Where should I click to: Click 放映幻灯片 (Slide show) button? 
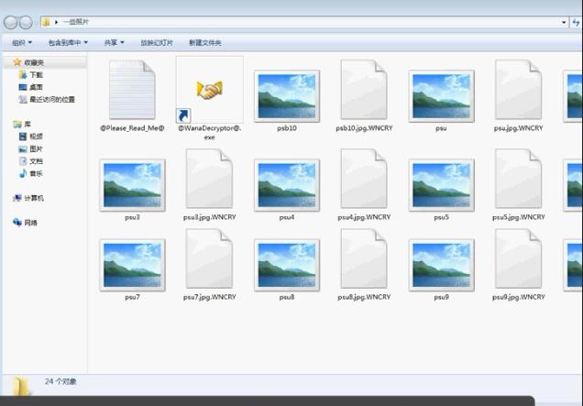[x=157, y=43]
